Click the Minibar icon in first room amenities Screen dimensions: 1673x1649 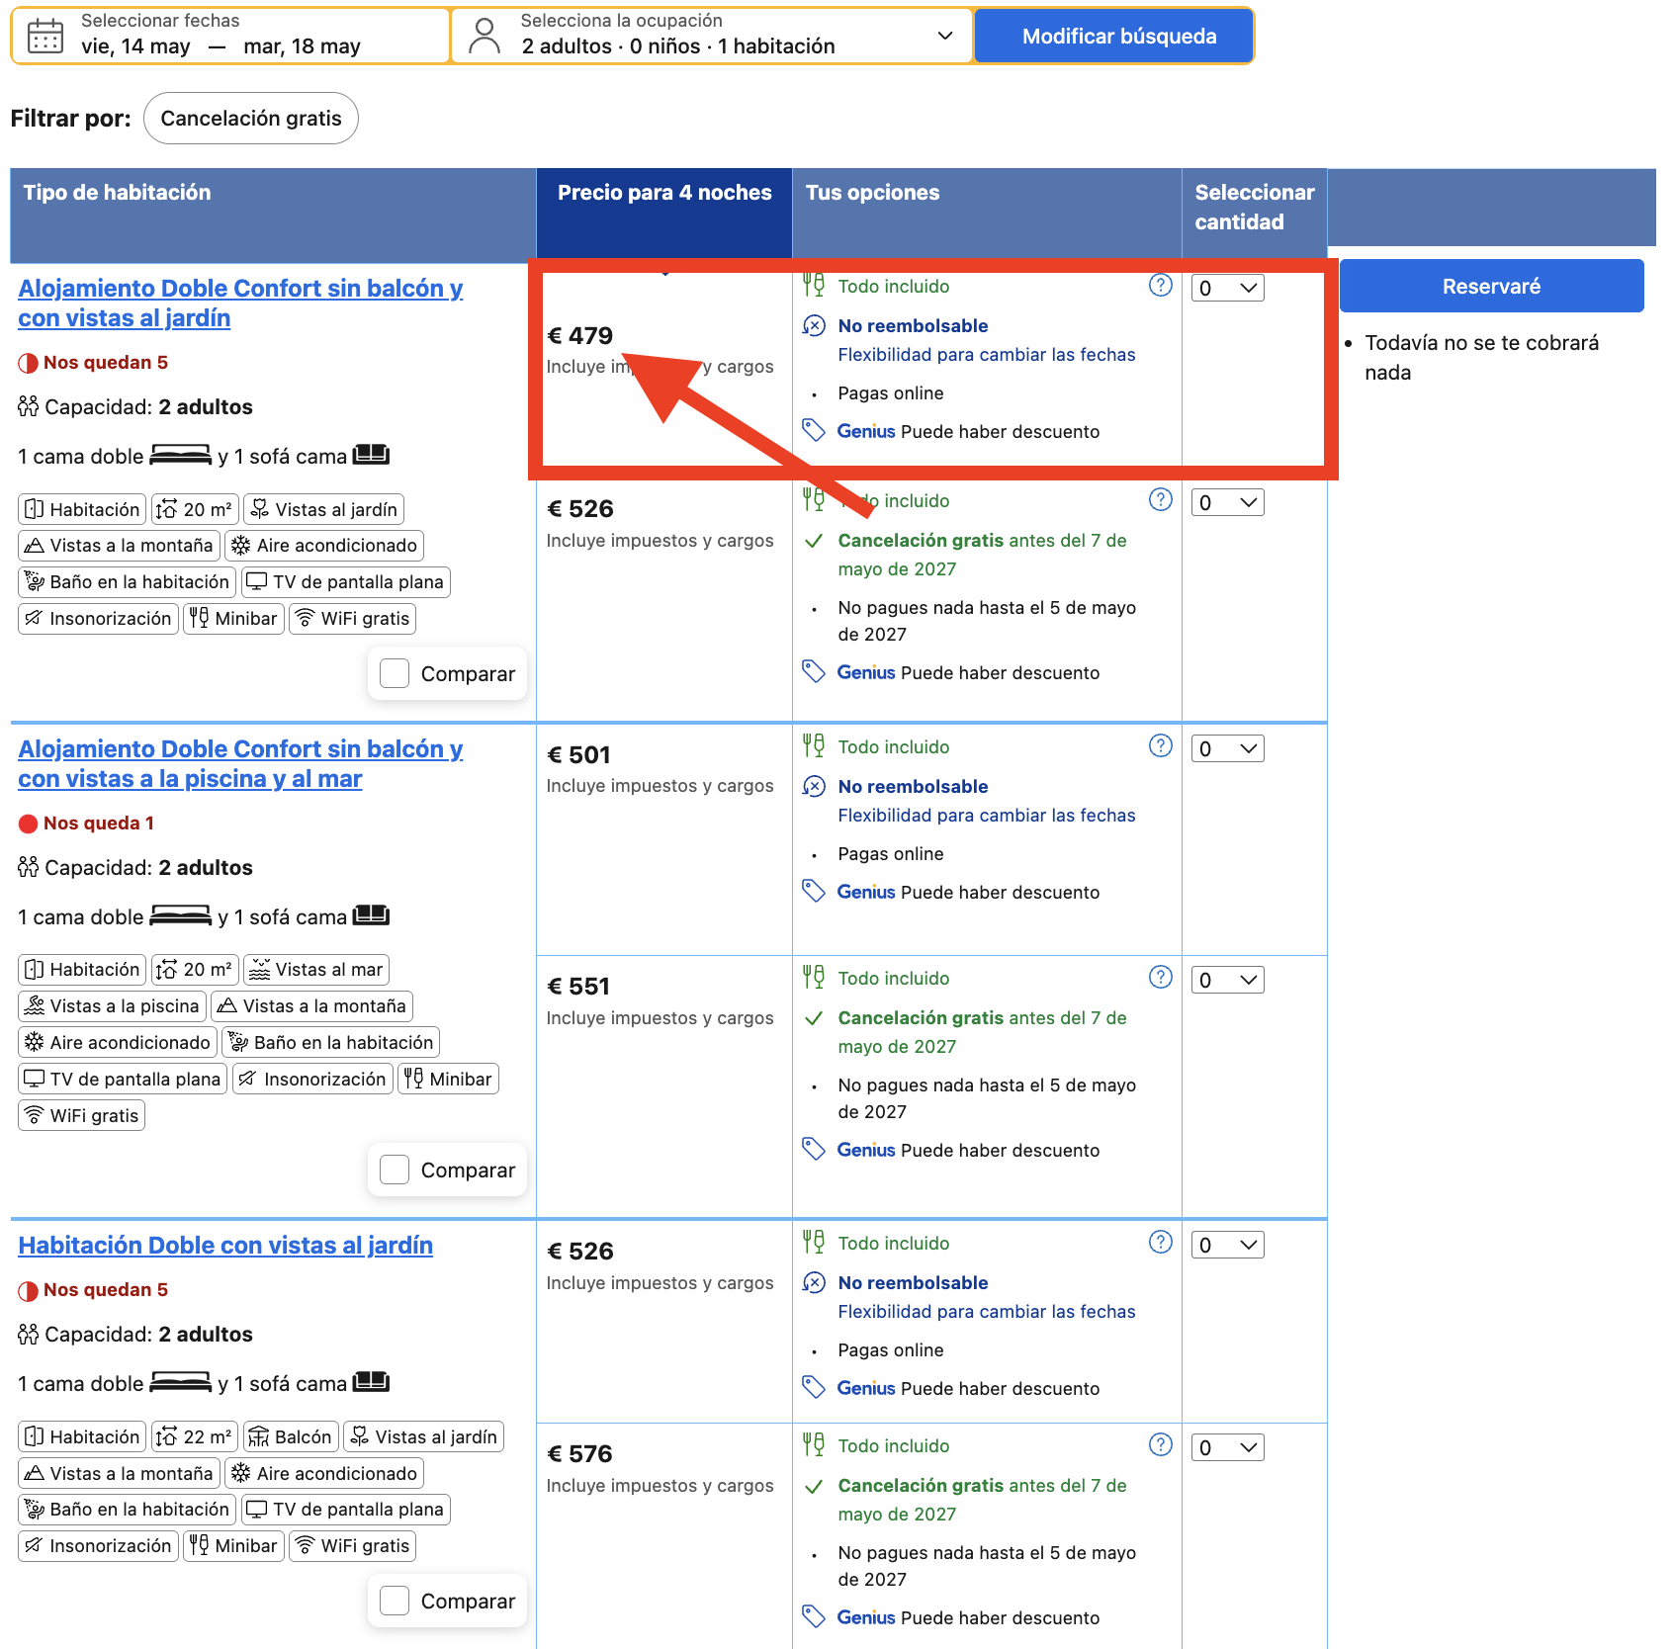(200, 619)
